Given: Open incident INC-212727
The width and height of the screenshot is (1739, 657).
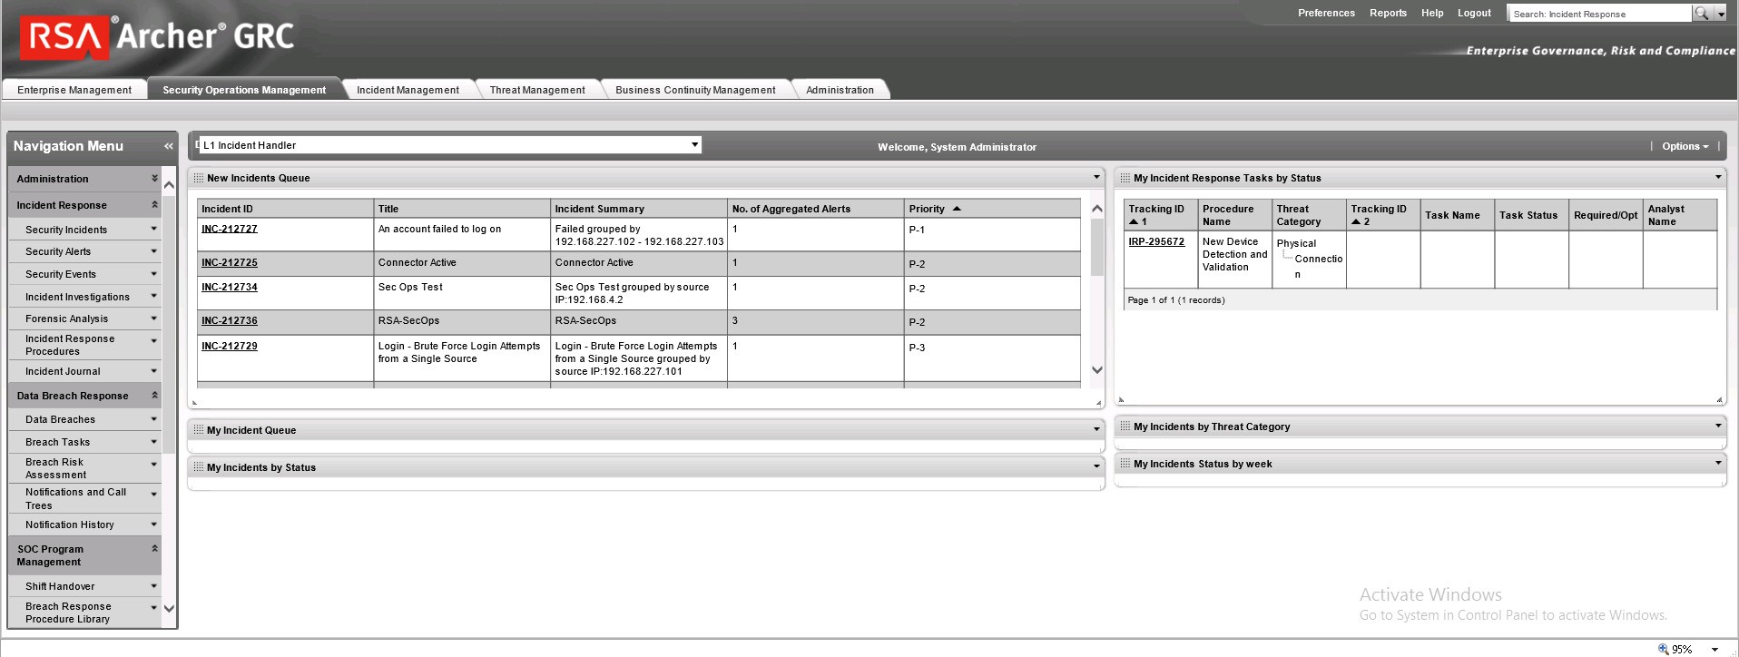Looking at the screenshot, I should [x=229, y=229].
